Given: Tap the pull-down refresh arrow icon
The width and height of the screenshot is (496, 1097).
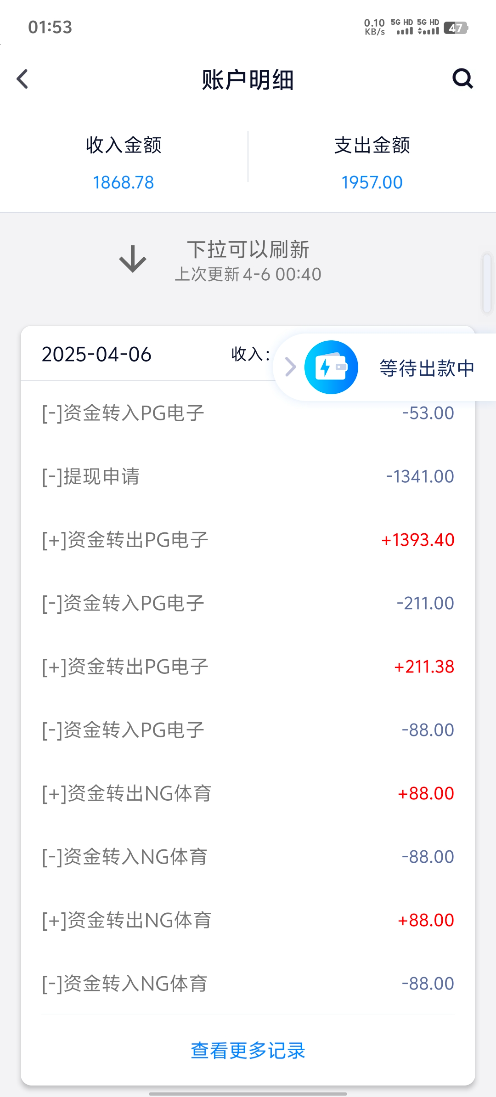Looking at the screenshot, I should (x=133, y=259).
